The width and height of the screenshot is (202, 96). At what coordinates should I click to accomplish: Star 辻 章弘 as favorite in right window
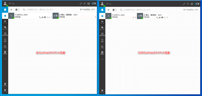pyautogui.click(x=165, y=17)
